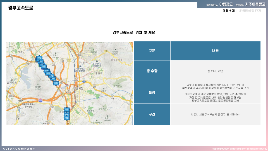Switch to the 운영방식 및 단가 tab
Viewport: 268px width, 151px height.
pos(250,11)
